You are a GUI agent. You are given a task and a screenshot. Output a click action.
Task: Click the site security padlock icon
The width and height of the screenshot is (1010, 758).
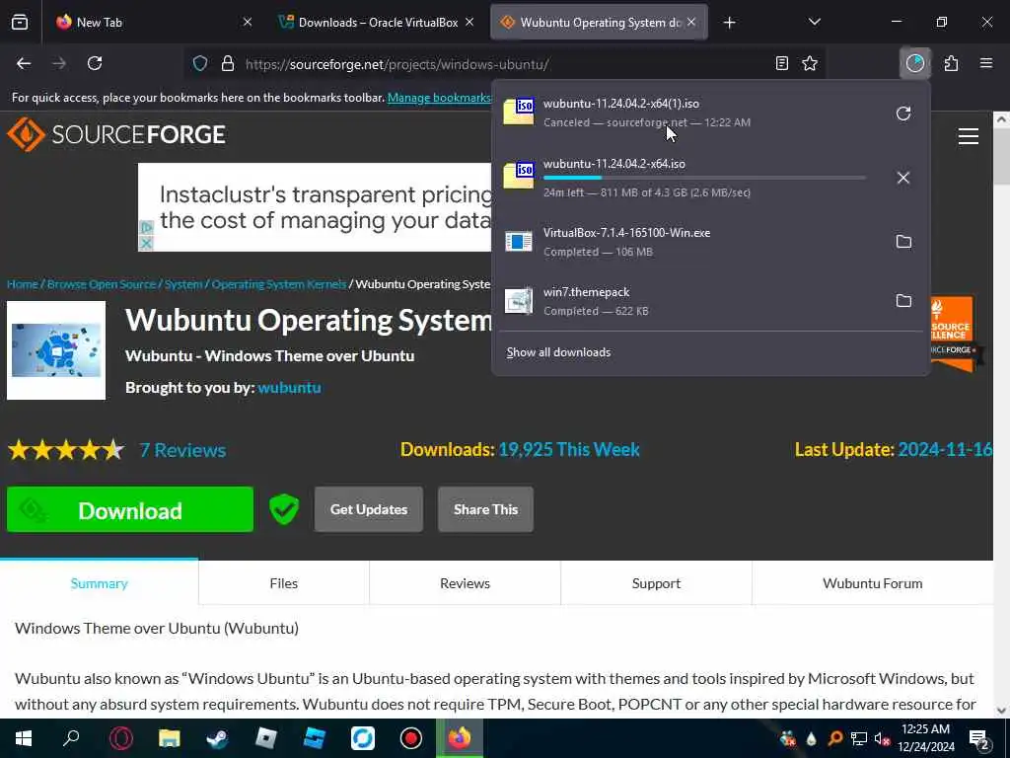click(x=228, y=64)
